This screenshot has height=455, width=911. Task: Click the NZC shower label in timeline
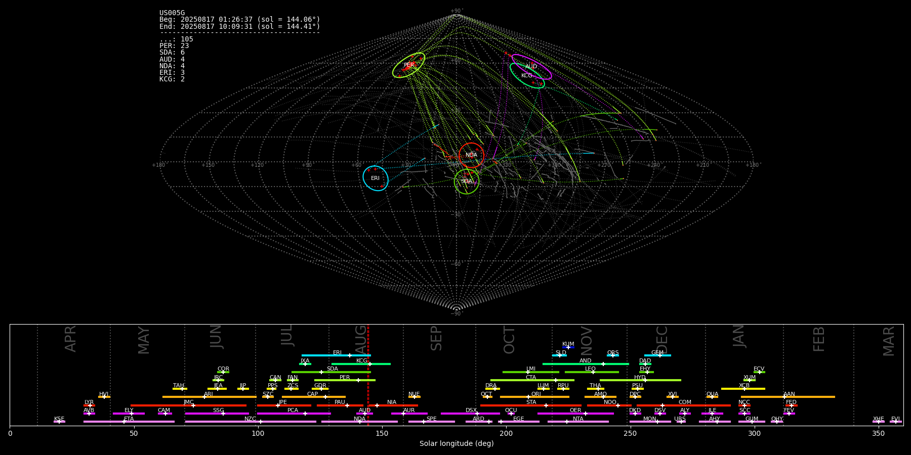tap(250, 419)
